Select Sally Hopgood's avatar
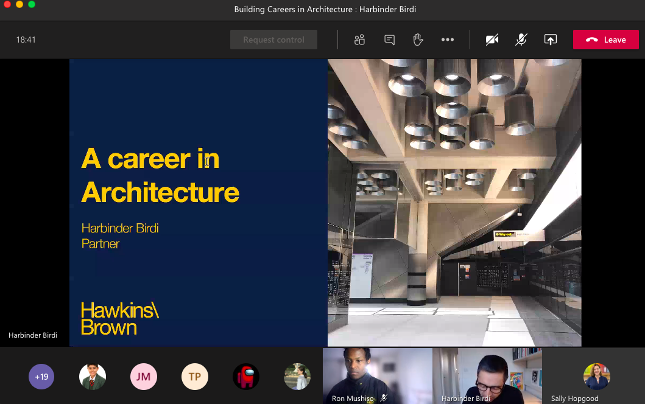Screen dimensions: 645x404 (596, 377)
